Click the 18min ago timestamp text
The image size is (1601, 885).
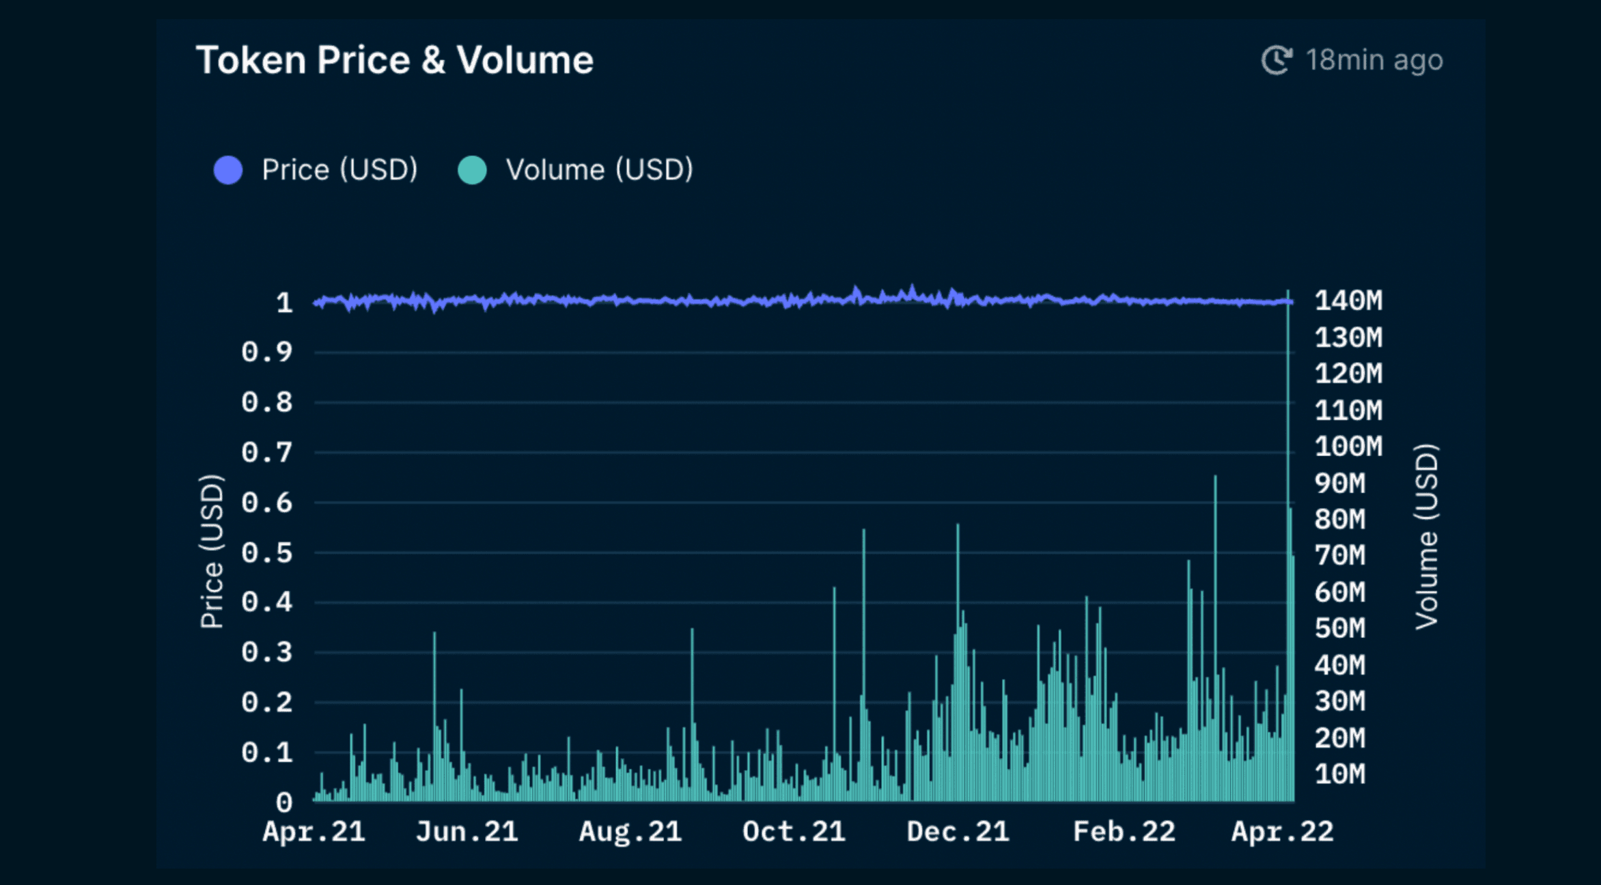pos(1375,60)
